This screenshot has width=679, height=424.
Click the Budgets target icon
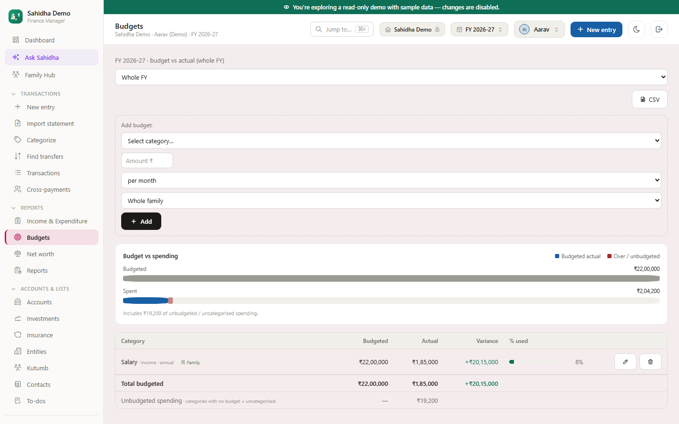[18, 237]
